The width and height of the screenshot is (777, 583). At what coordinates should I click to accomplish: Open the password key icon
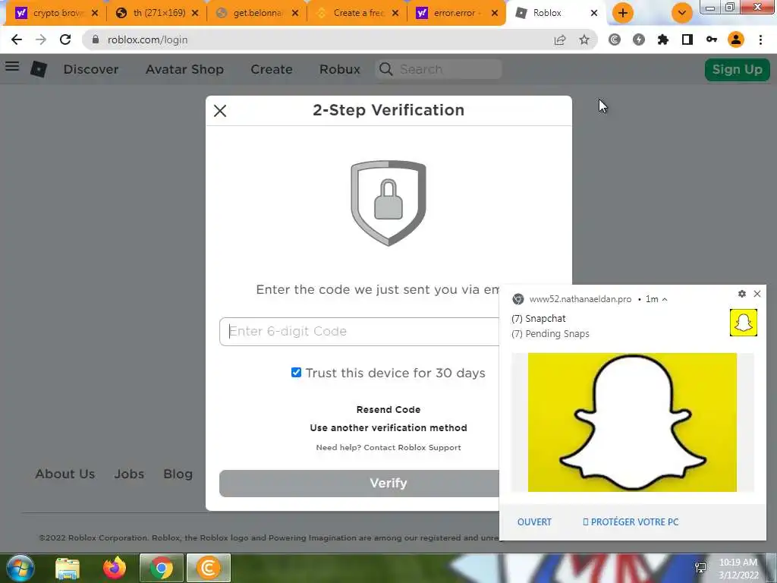coord(712,39)
